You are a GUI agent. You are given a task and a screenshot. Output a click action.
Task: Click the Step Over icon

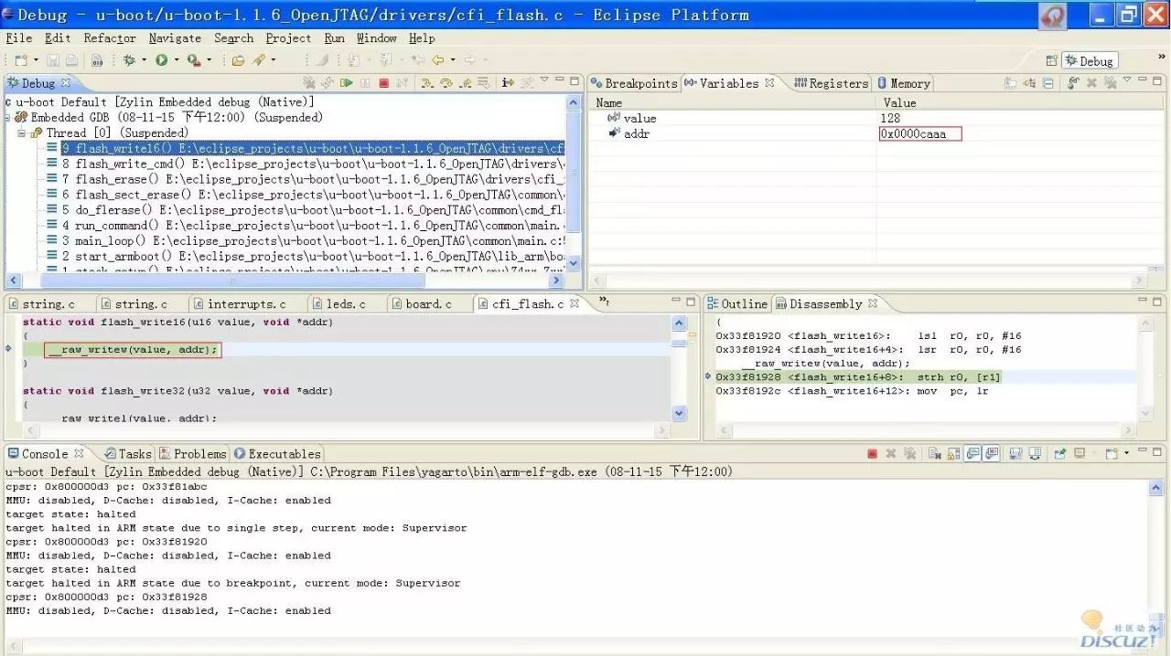coord(446,83)
